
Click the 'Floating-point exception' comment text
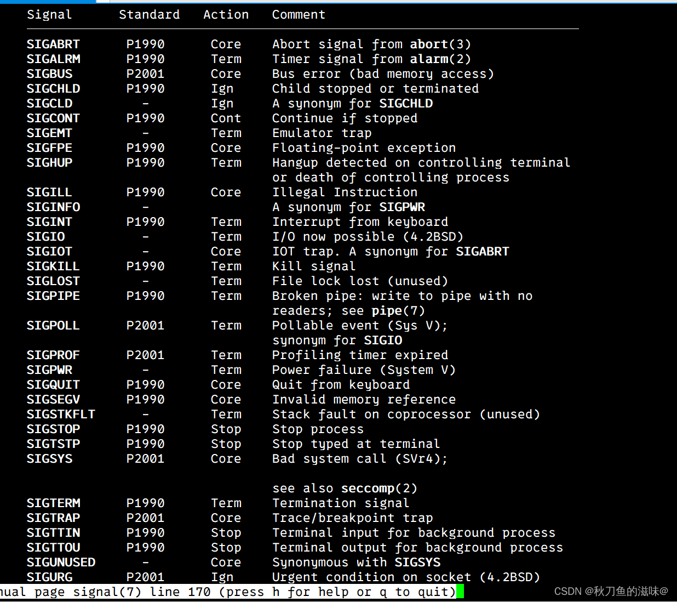364,148
